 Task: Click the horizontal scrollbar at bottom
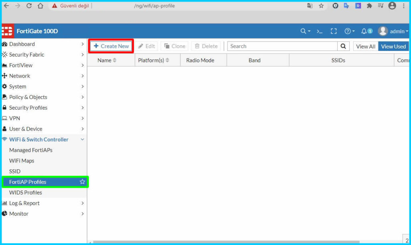pos(226,242)
